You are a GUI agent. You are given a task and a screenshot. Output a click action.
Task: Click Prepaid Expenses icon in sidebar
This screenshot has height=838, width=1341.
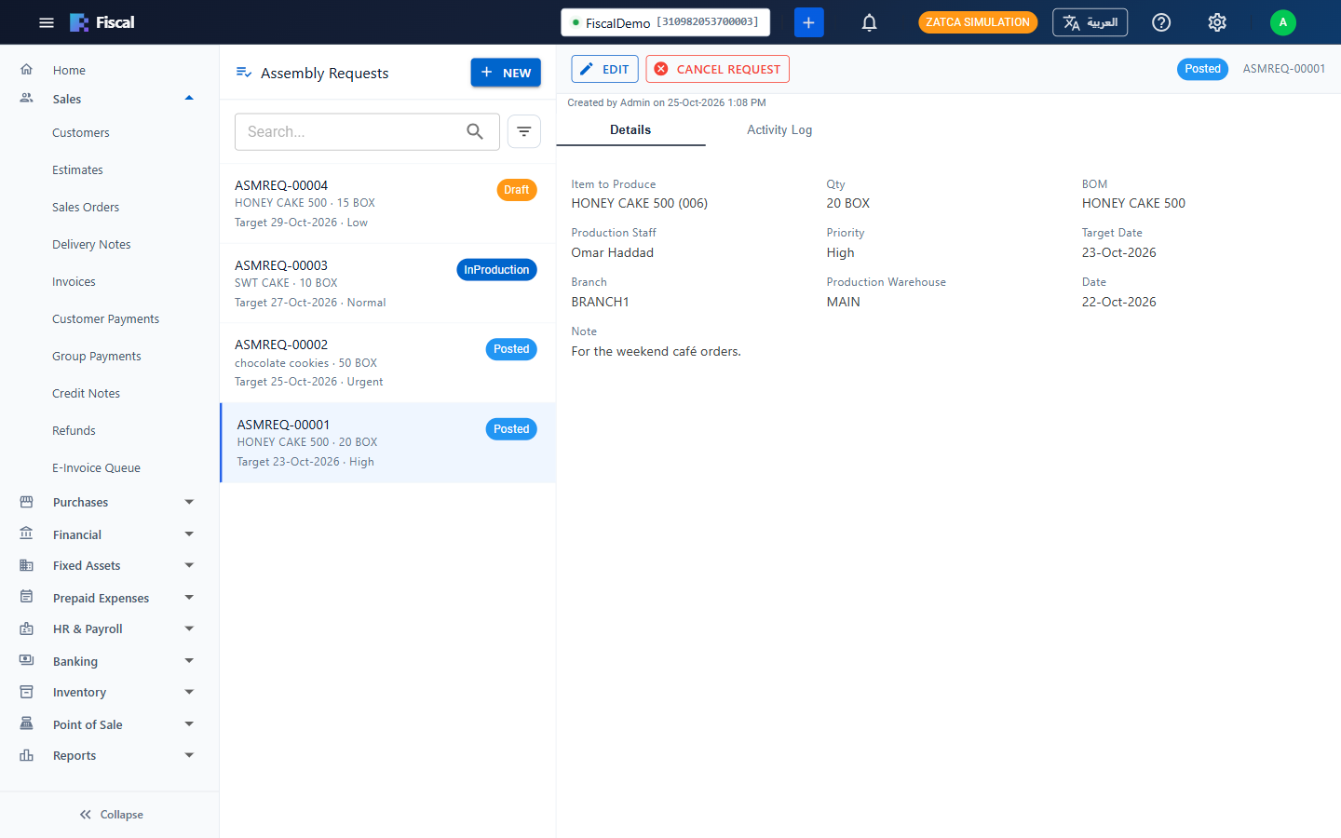(27, 598)
